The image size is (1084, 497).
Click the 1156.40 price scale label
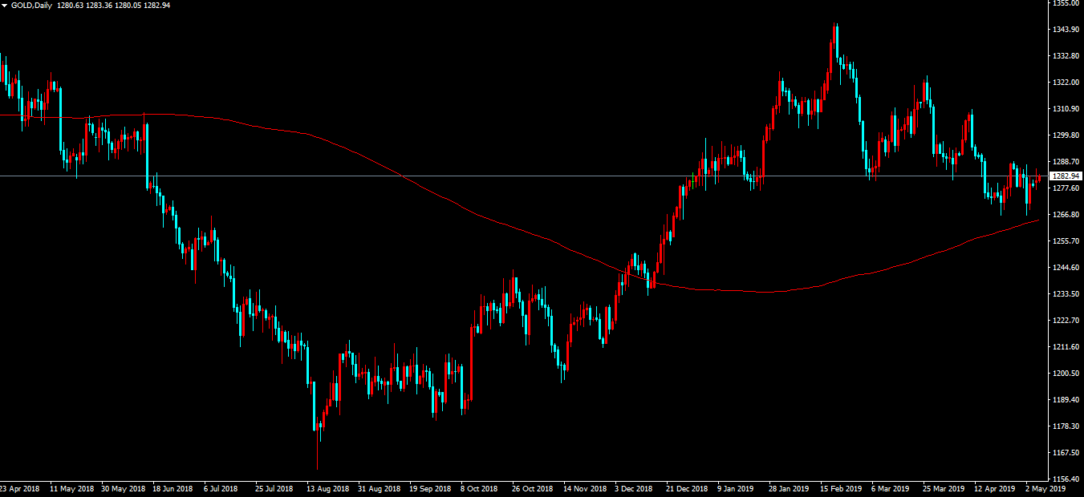point(1067,479)
